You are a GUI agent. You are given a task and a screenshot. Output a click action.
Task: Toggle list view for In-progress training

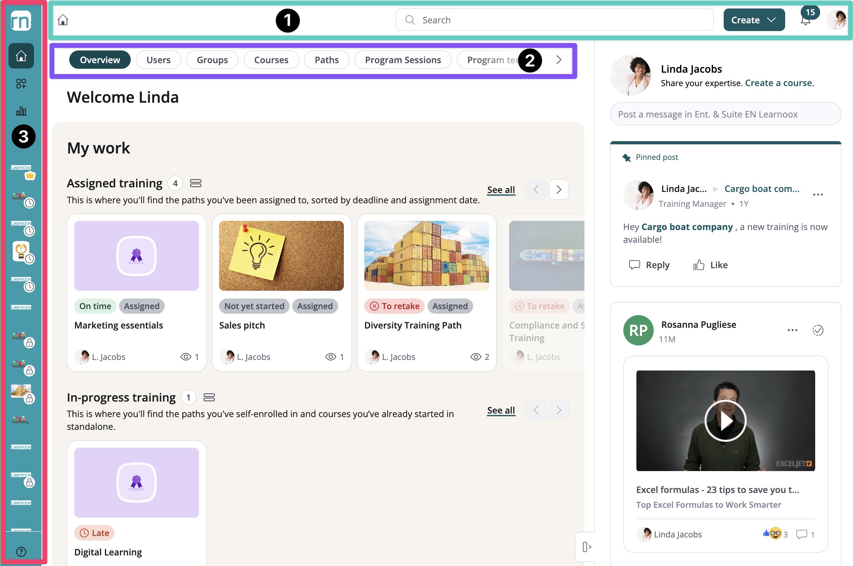pyautogui.click(x=209, y=397)
